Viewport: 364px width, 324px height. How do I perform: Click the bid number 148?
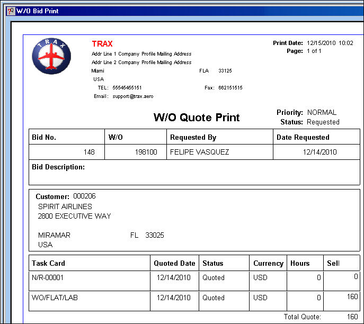coord(89,152)
